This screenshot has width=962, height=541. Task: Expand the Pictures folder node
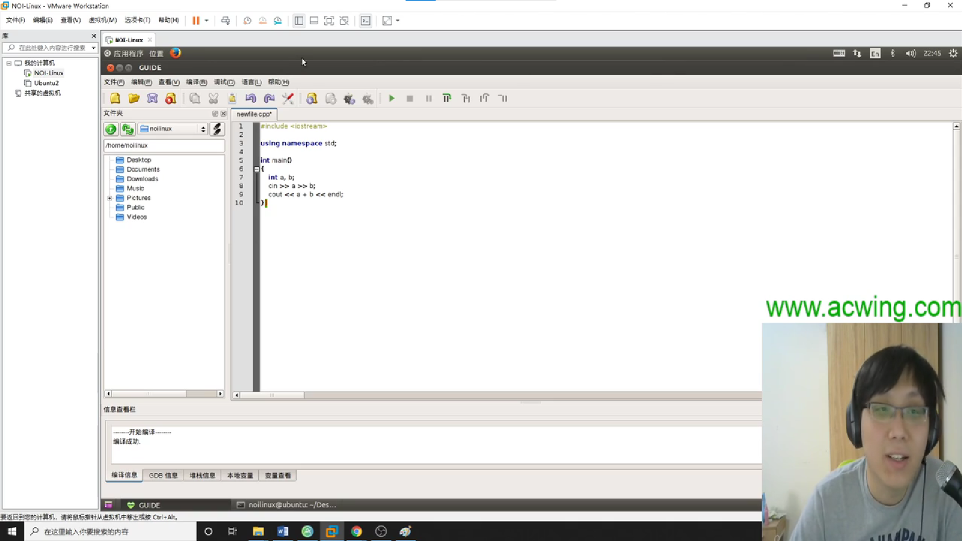[x=110, y=198]
